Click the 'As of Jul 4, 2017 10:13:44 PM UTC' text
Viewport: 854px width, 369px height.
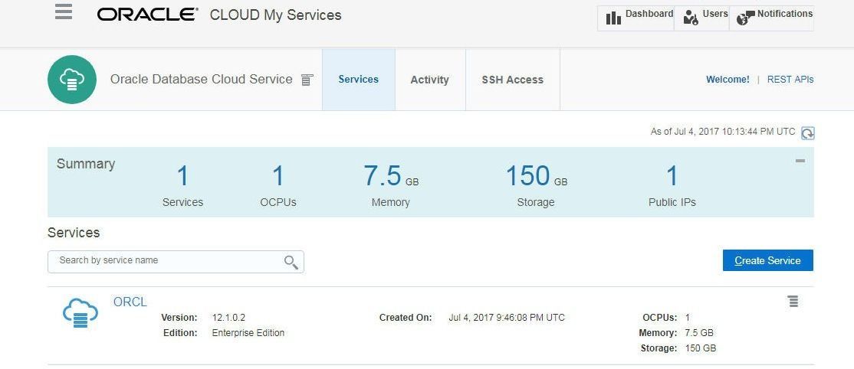(723, 132)
